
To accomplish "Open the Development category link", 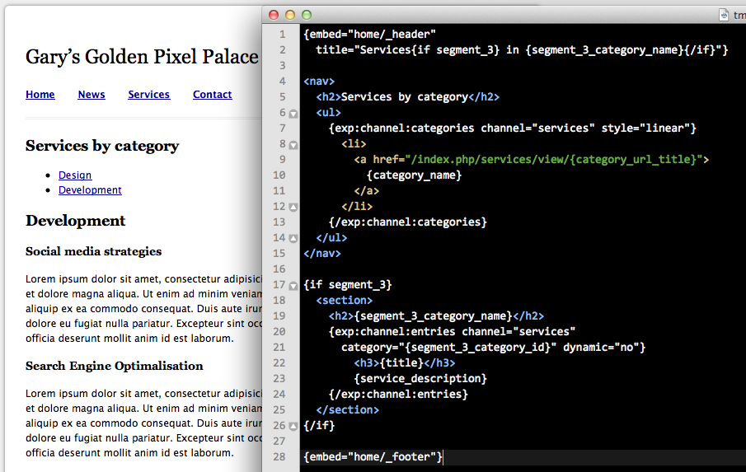I will click(x=90, y=190).
